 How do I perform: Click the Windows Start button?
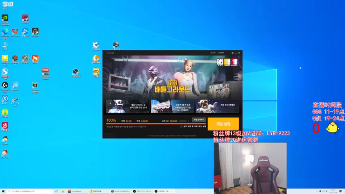tap(3, 191)
